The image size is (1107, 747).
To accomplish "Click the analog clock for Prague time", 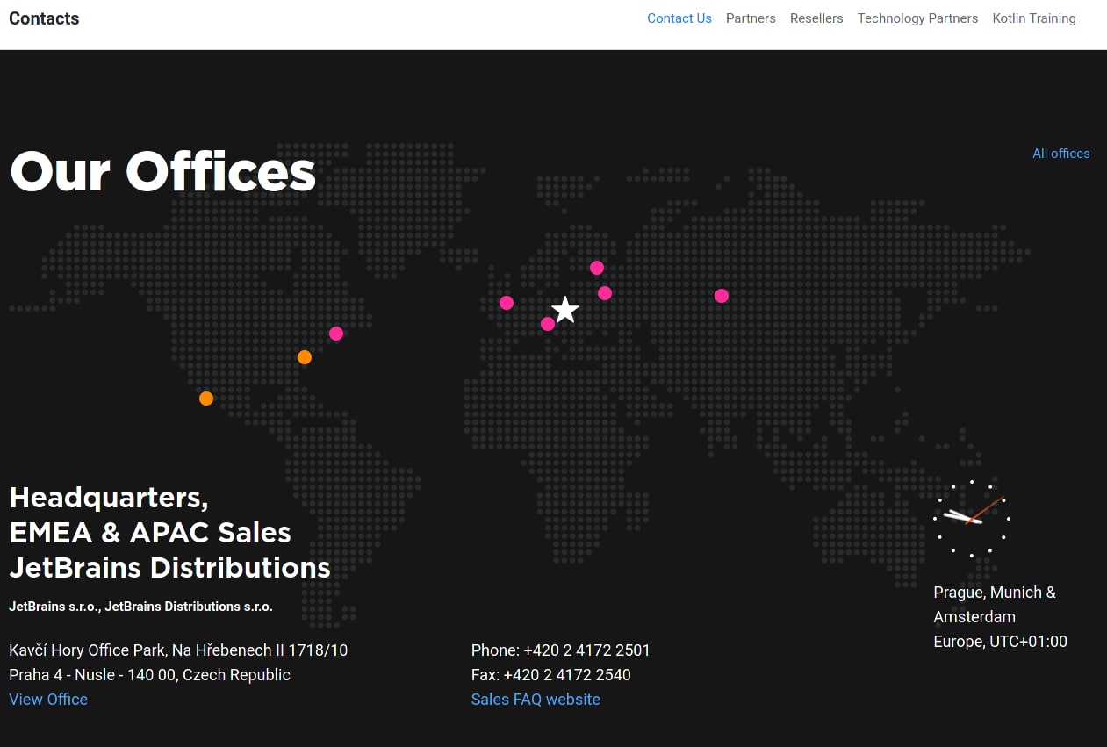I will click(x=972, y=519).
